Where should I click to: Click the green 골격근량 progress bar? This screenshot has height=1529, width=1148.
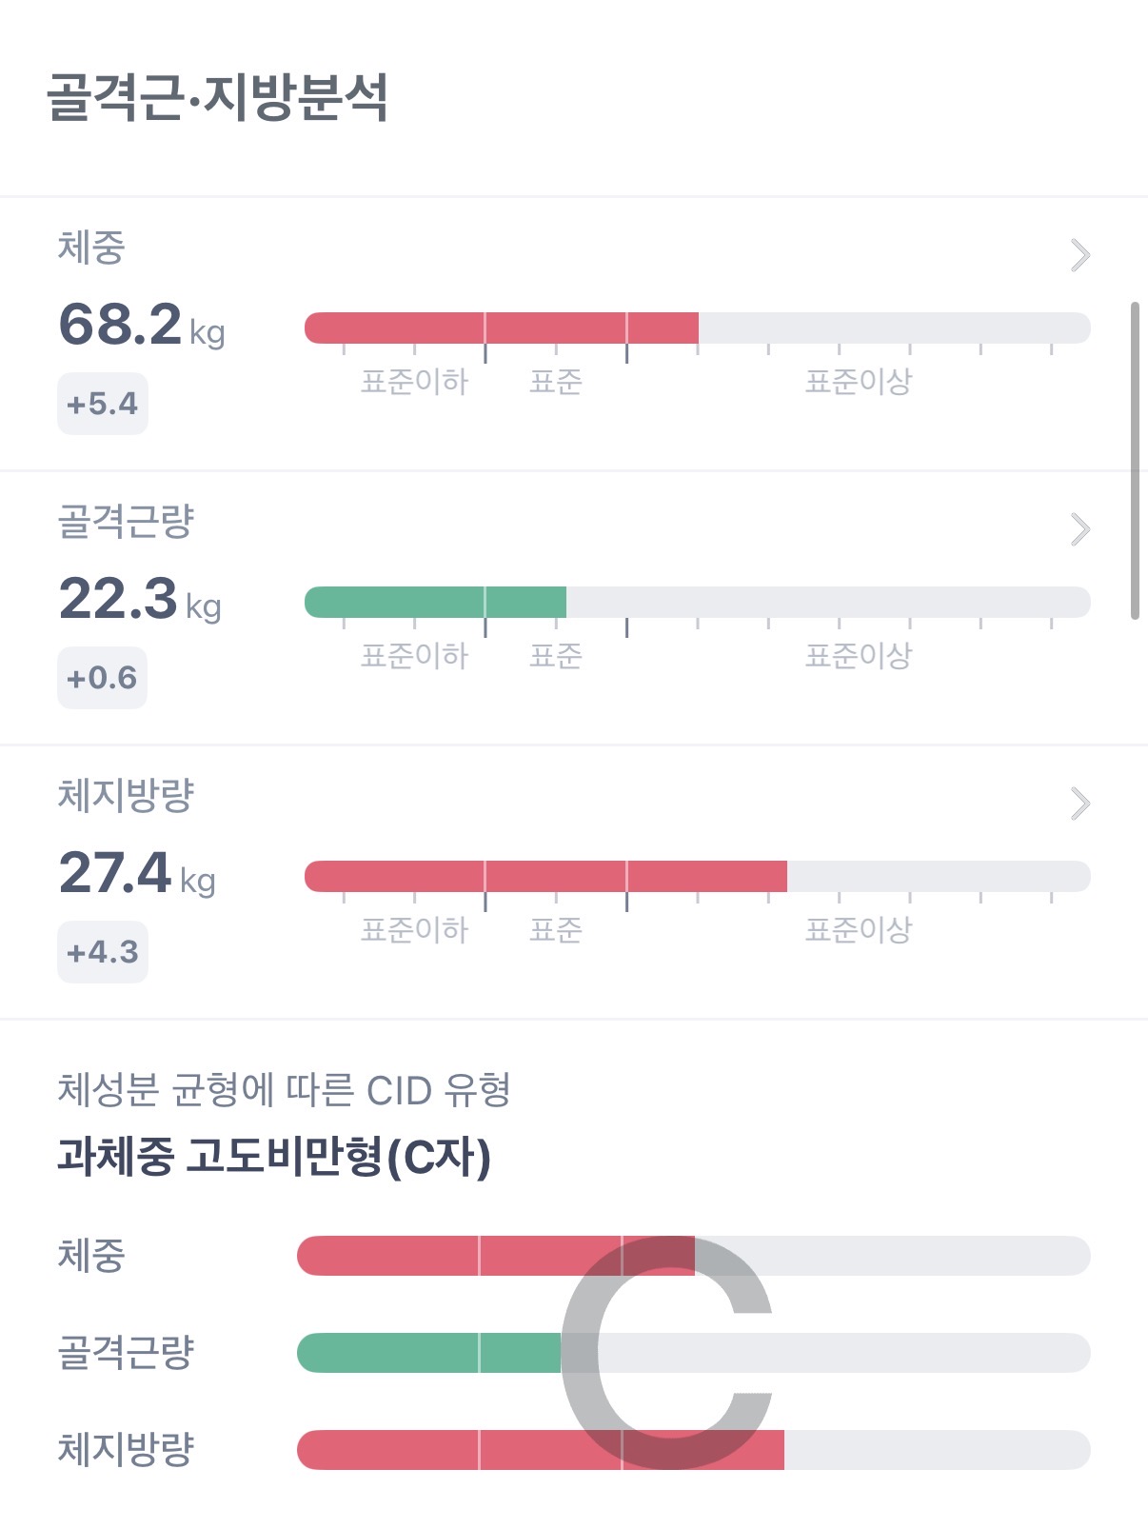(435, 602)
